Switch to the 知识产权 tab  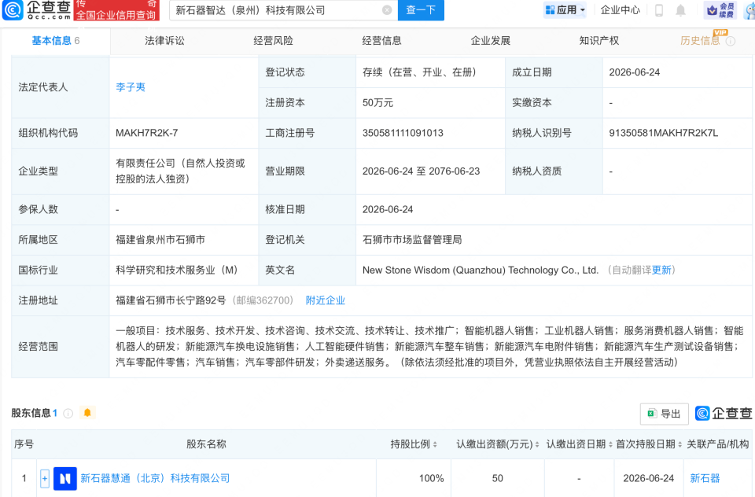tap(599, 41)
